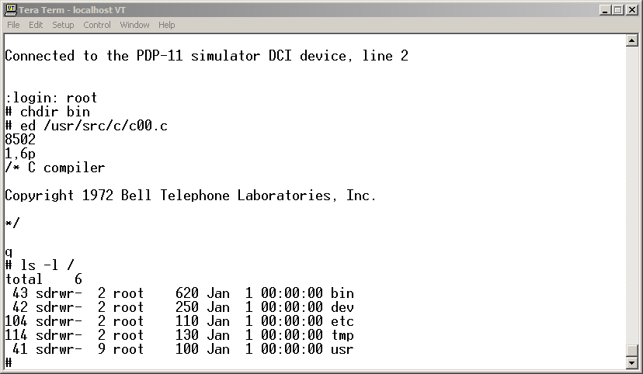The image size is (643, 374).
Task: Click the 'total 6' output line
Action: coord(43,279)
